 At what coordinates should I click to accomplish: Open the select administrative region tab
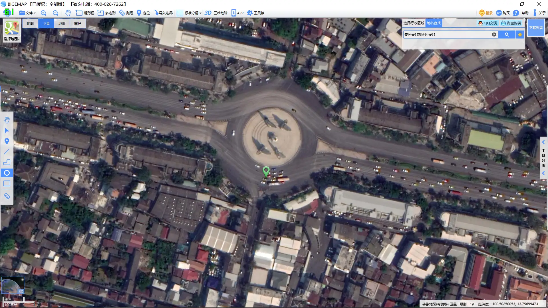(x=414, y=23)
